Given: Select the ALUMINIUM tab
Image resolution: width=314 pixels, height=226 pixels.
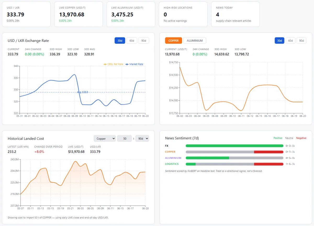Looking at the screenshot, I should 195,41.
